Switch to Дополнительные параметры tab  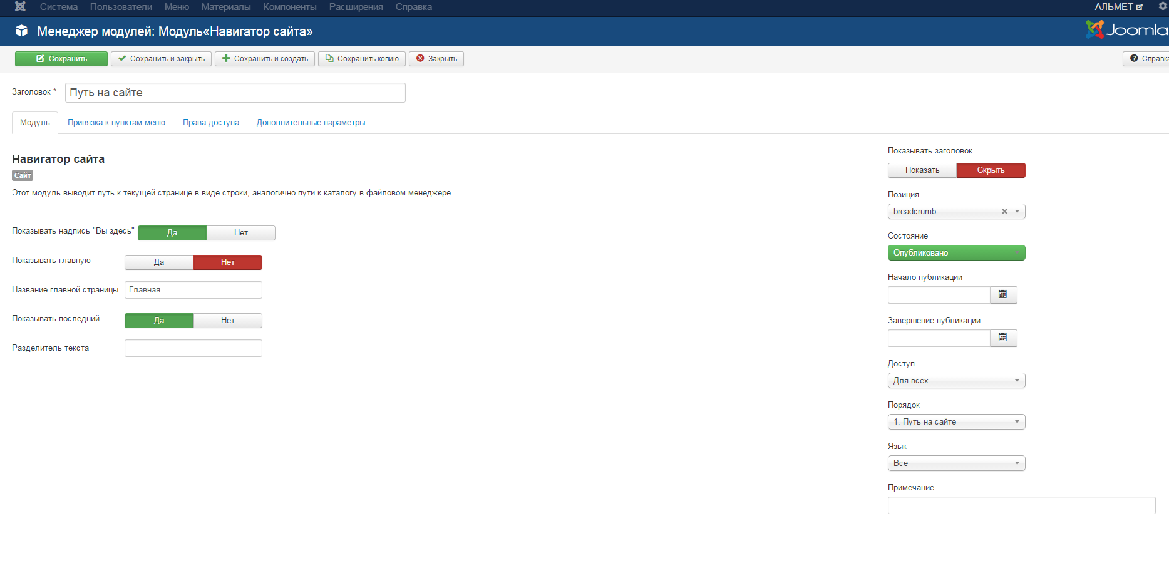click(x=311, y=123)
